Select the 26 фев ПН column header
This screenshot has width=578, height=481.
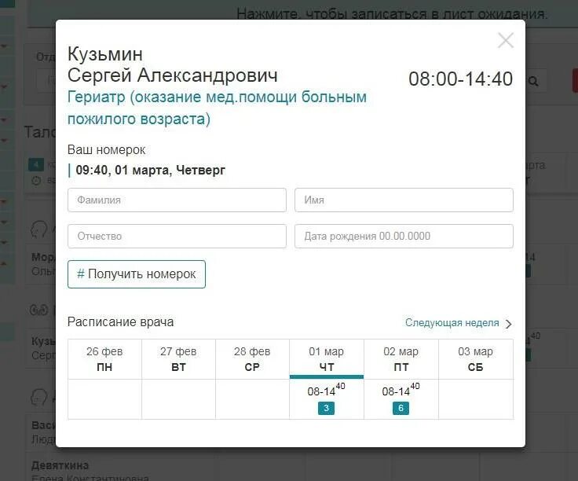104,359
